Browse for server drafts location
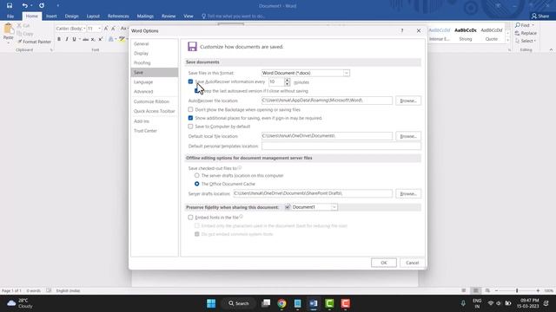556x312 pixels. coord(408,194)
